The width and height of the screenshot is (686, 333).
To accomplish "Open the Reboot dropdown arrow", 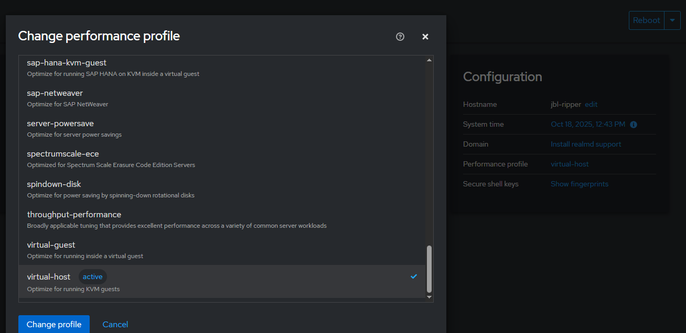I will pyautogui.click(x=672, y=20).
